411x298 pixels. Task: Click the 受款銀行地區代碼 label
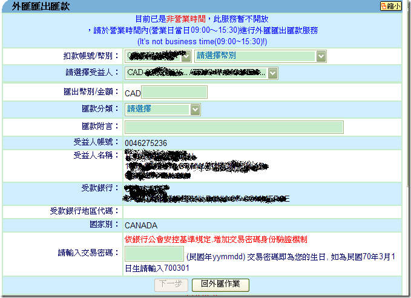(x=84, y=211)
